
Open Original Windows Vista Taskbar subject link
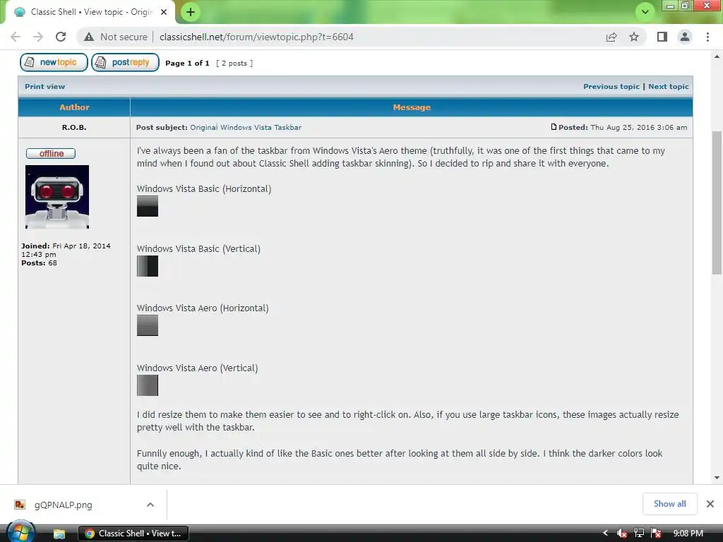[246, 127]
